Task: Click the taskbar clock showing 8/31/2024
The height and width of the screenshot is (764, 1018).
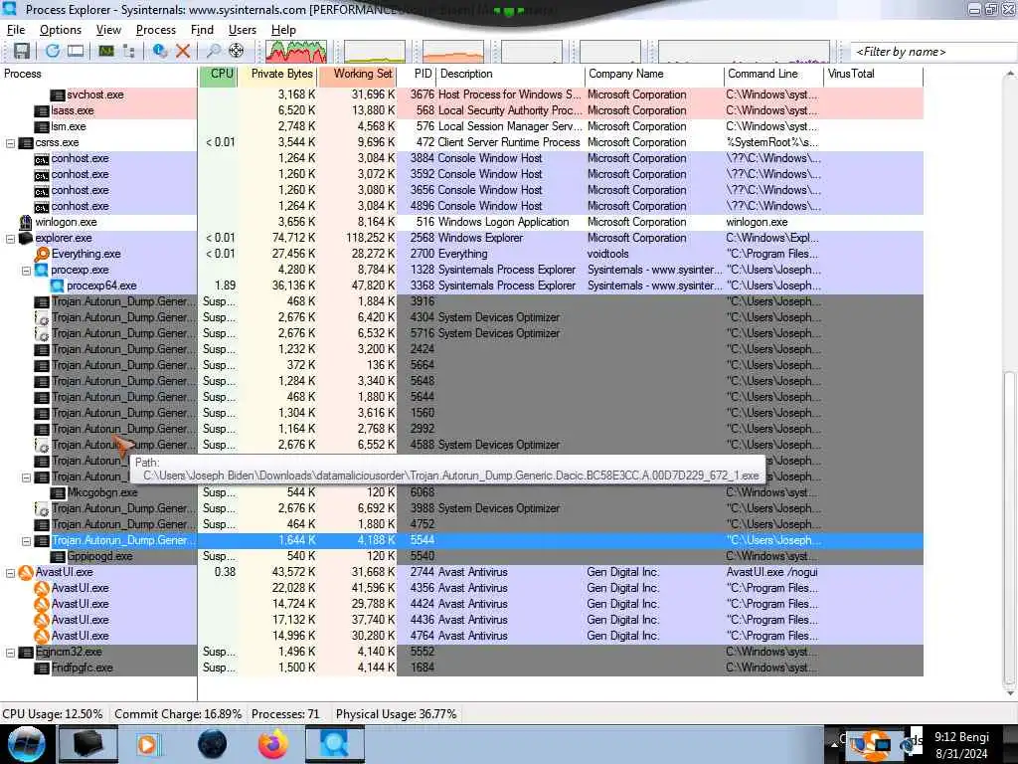Action: (961, 746)
